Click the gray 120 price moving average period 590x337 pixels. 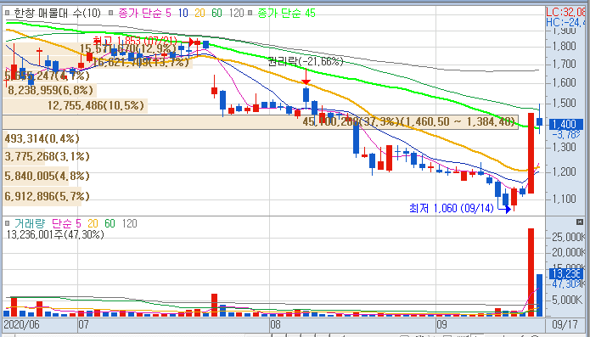pyautogui.click(x=236, y=14)
